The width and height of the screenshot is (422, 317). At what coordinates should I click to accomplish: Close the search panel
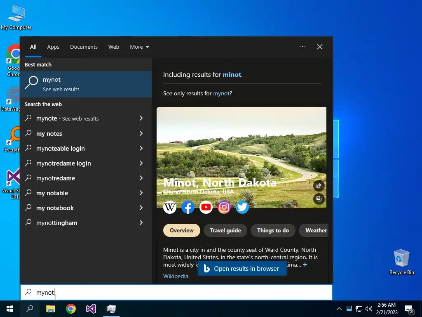coord(320,47)
